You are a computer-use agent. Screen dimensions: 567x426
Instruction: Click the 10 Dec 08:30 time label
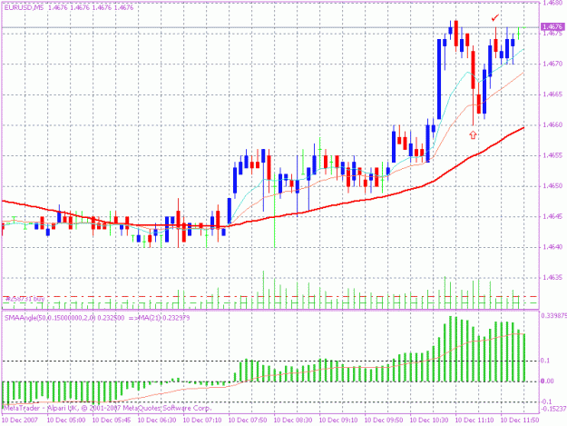coord(293,421)
